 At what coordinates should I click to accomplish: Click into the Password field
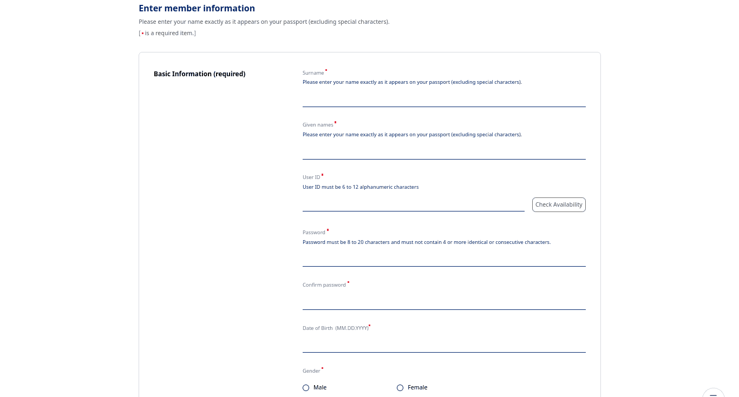444,258
